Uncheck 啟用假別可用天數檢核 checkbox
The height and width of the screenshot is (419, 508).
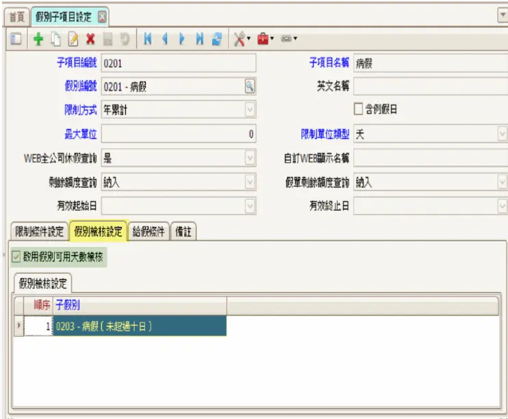(x=16, y=257)
